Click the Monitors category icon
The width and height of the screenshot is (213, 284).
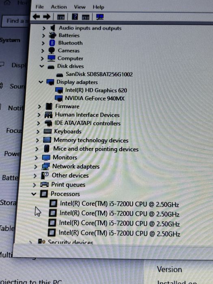(x=46, y=157)
